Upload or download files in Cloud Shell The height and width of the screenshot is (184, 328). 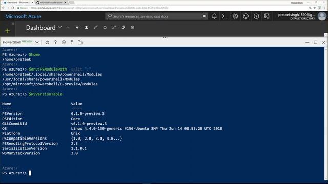(x=72, y=42)
